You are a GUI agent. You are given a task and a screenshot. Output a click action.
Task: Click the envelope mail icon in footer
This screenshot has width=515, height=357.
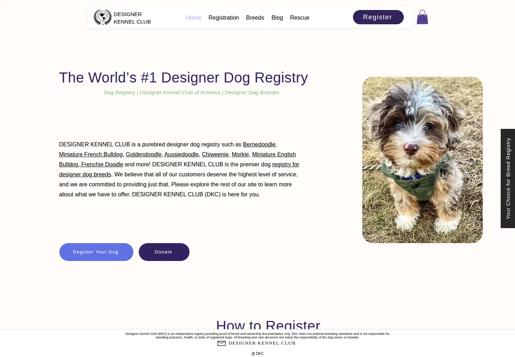(x=222, y=343)
